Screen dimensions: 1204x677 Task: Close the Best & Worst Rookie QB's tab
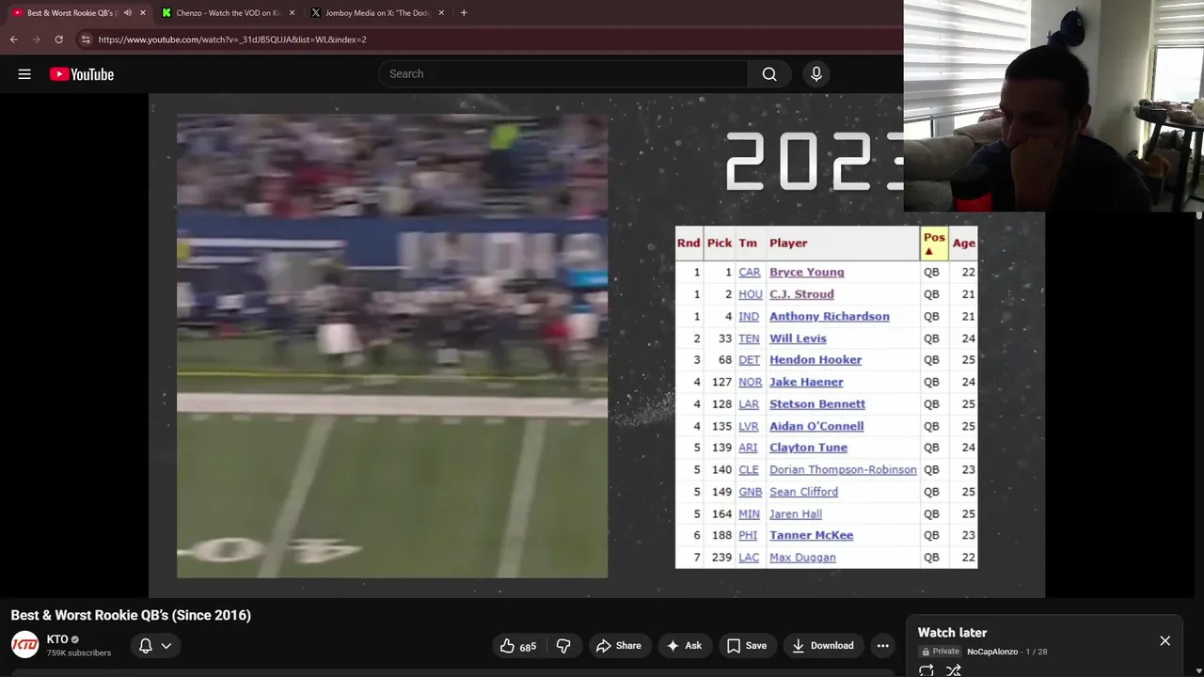point(143,13)
